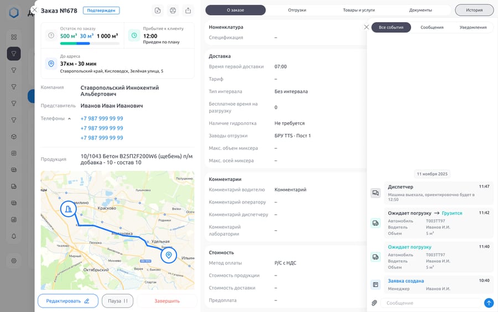Image resolution: width=498 pixels, height=312 pixels.
Task: Toggle the История history panel button
Action: (x=474, y=10)
